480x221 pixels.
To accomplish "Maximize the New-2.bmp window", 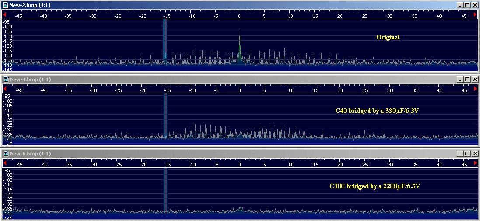I will tap(467, 5).
